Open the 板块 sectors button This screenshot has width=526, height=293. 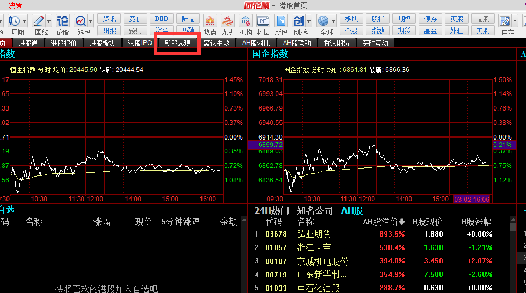(351, 19)
